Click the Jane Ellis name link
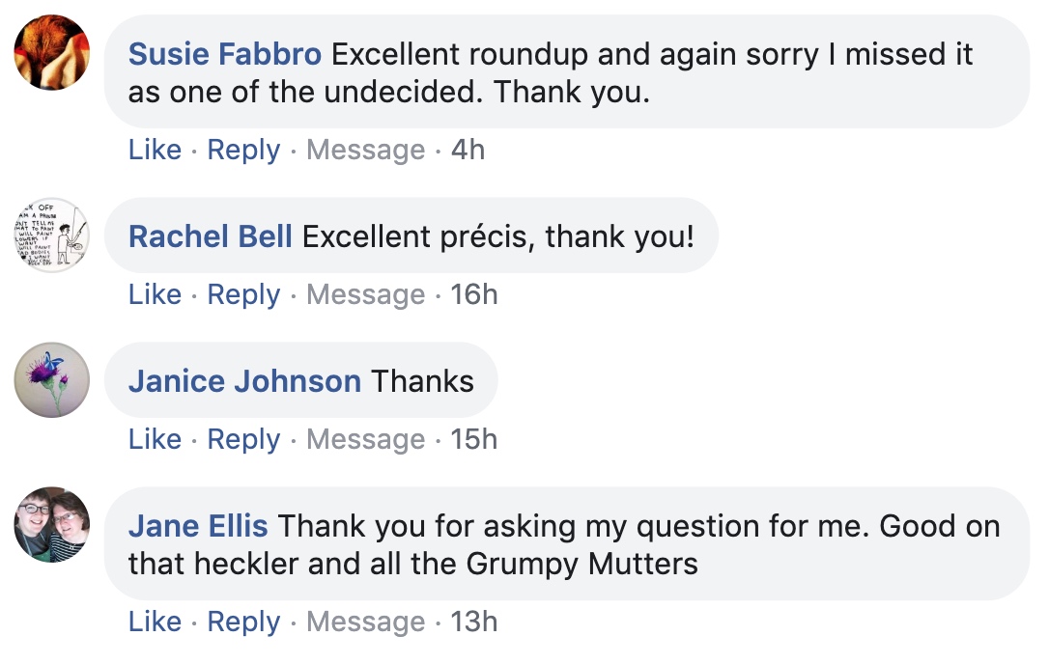This screenshot has height=664, width=1049. (198, 526)
